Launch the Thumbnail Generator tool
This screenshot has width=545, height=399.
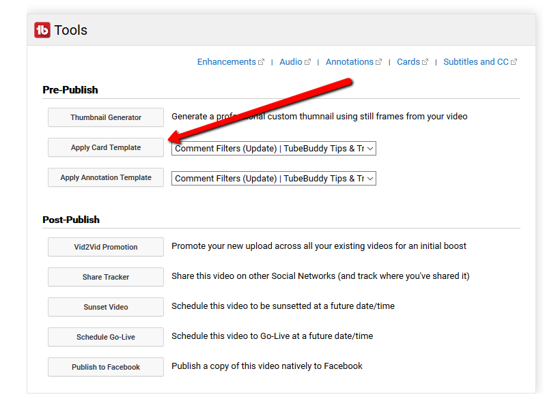pyautogui.click(x=106, y=117)
